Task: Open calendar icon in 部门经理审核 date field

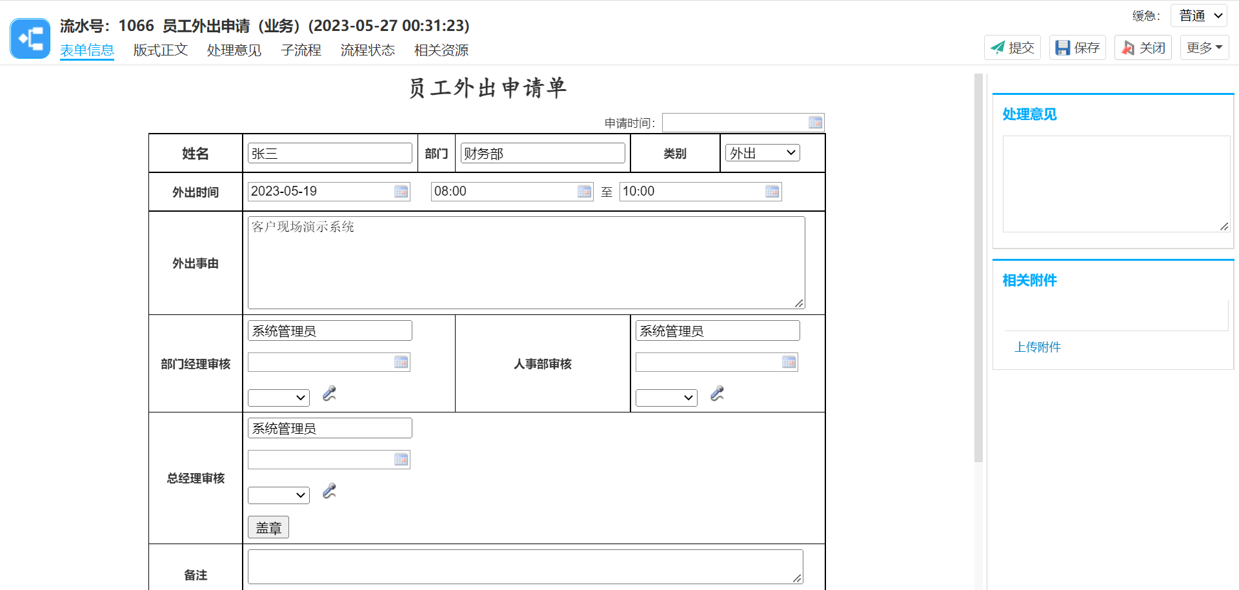Action: 401,362
